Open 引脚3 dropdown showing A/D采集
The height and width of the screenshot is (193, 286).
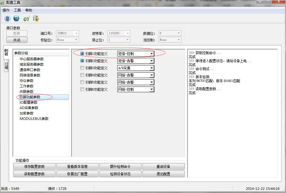136,68
